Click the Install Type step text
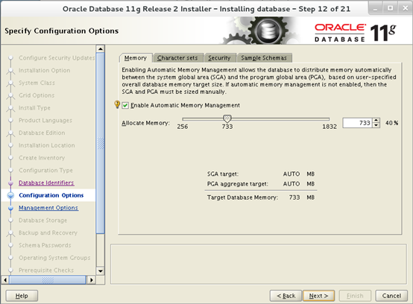 (x=34, y=108)
